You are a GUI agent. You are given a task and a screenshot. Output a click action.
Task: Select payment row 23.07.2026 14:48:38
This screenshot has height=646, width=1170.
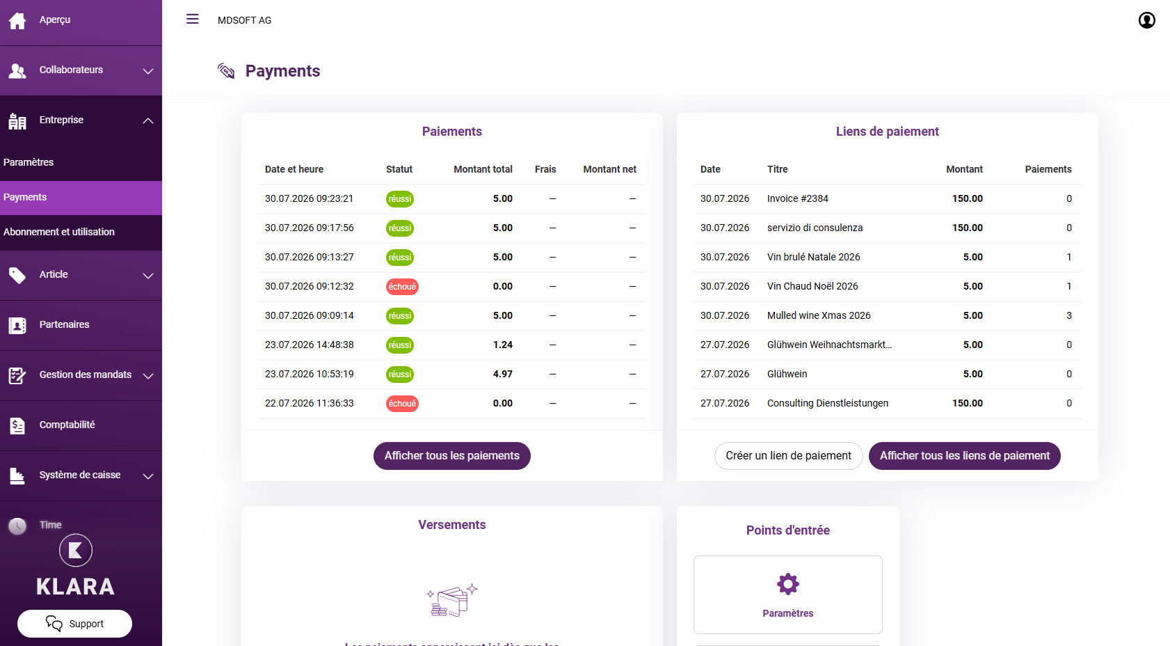[x=452, y=345]
